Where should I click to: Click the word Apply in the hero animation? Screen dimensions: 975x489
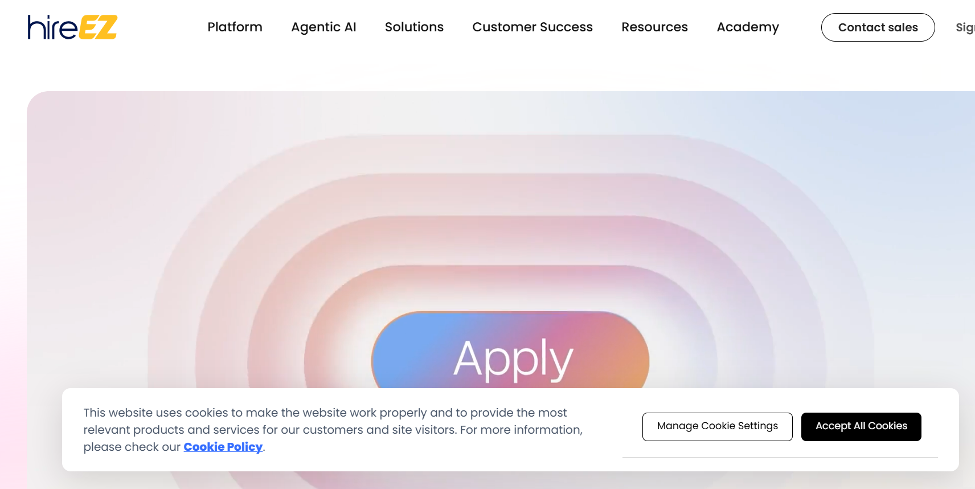pos(513,359)
